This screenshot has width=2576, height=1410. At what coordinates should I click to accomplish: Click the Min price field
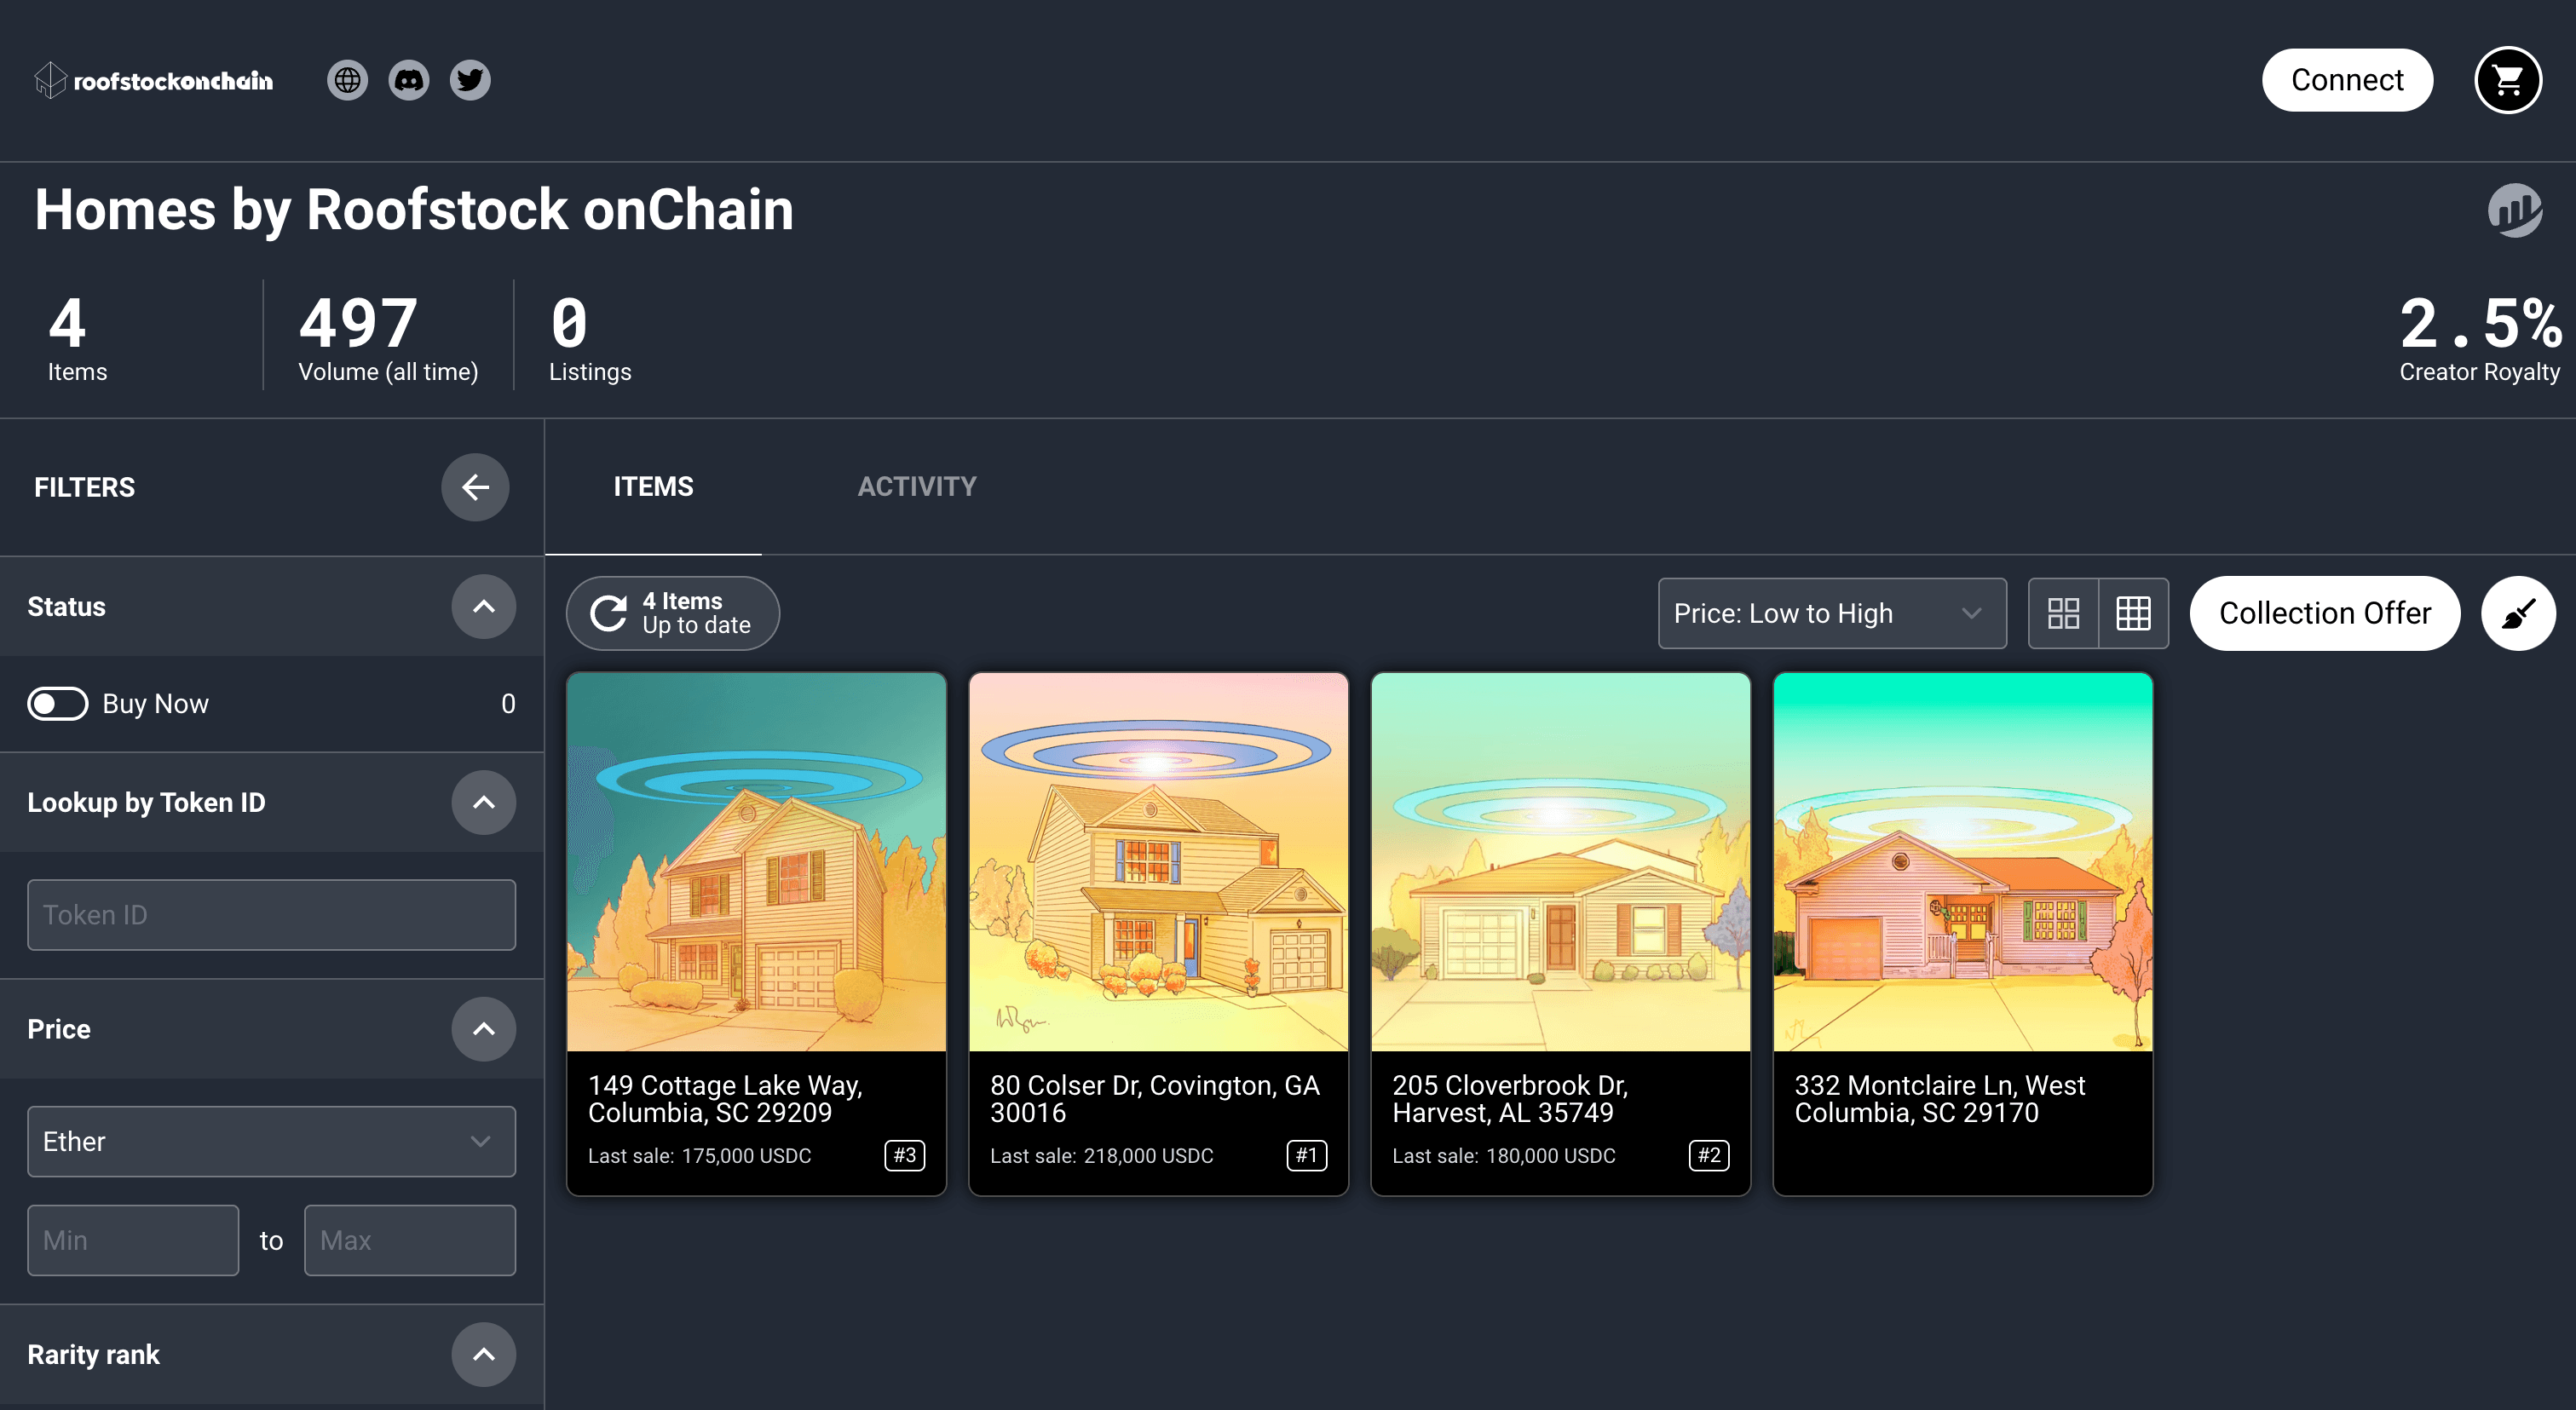[133, 1240]
